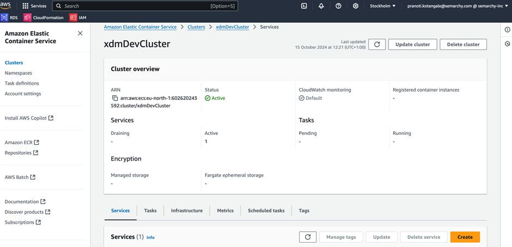The image size is (512, 247).
Task: Select Namespaces in the left sidebar
Action: [19, 73]
